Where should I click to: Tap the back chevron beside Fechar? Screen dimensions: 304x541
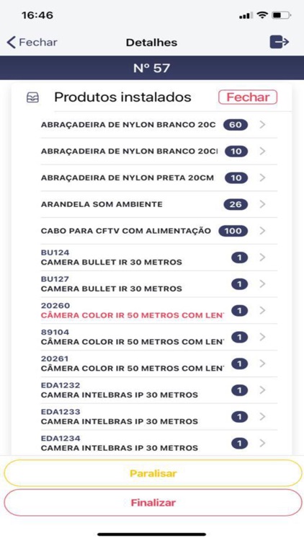coord(11,43)
